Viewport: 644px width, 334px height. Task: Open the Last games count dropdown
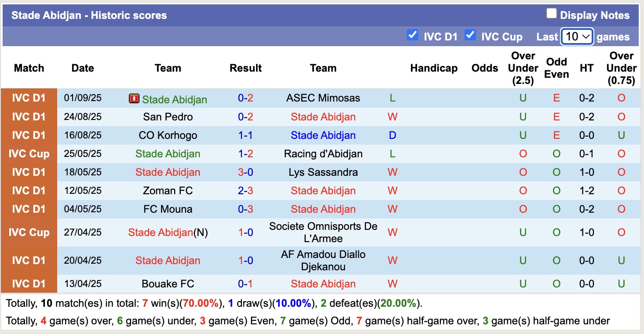click(x=577, y=36)
